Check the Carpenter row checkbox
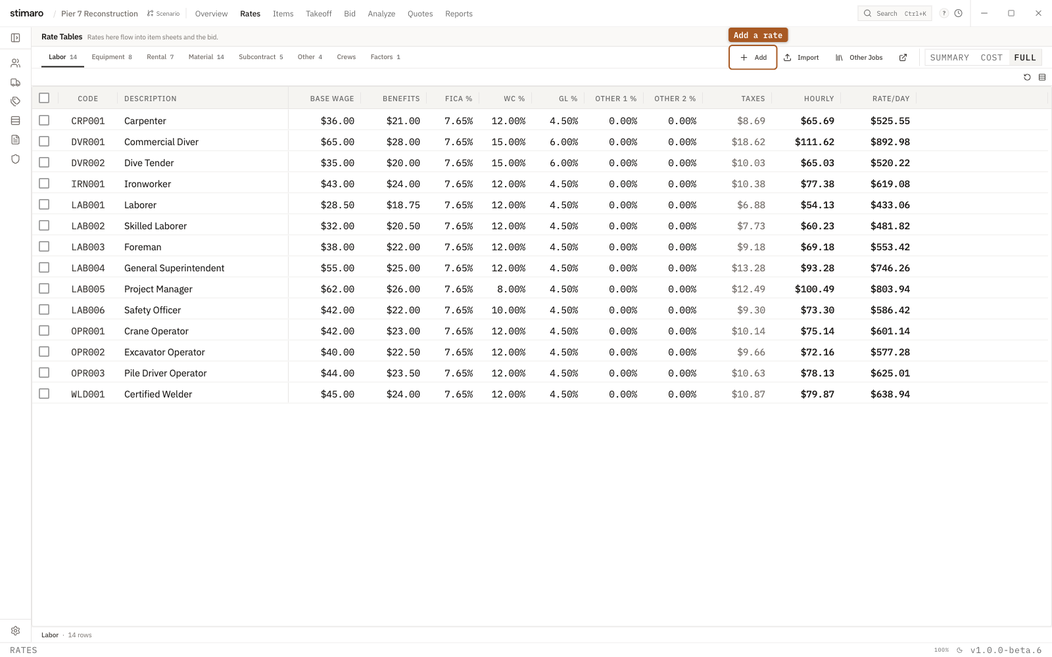The image size is (1052, 657). pyautogui.click(x=44, y=120)
